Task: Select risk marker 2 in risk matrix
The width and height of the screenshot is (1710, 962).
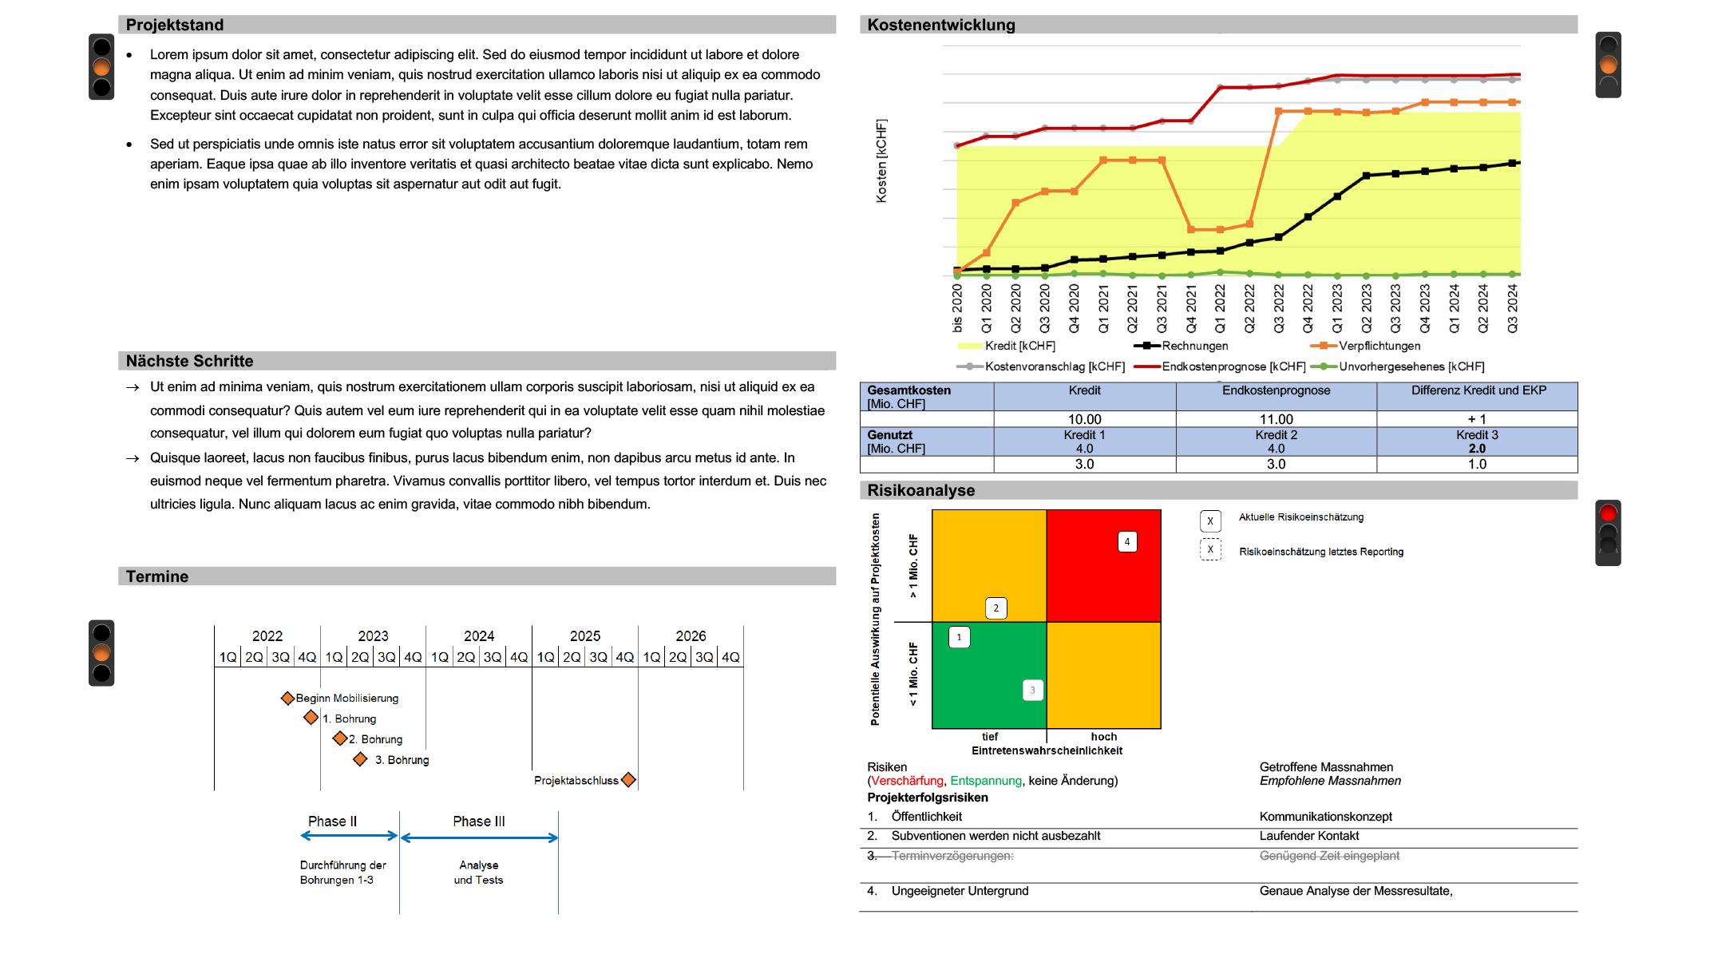Action: [996, 608]
